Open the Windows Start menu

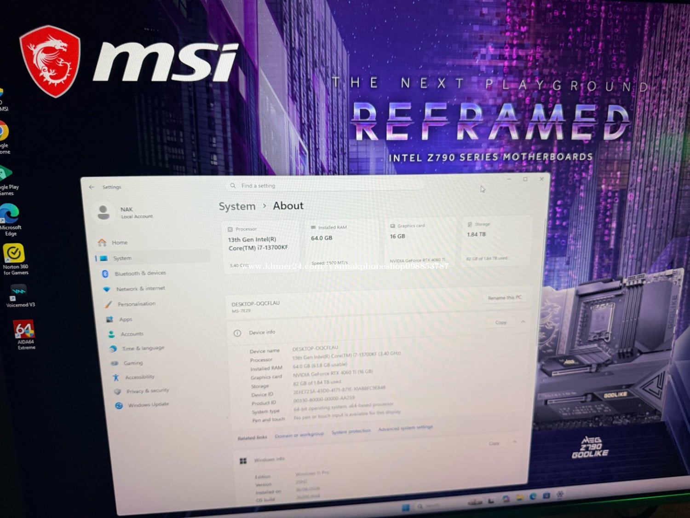click(405, 507)
